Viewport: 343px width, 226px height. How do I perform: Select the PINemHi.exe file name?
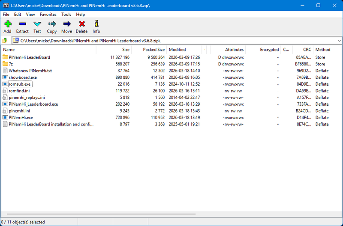[21, 117]
